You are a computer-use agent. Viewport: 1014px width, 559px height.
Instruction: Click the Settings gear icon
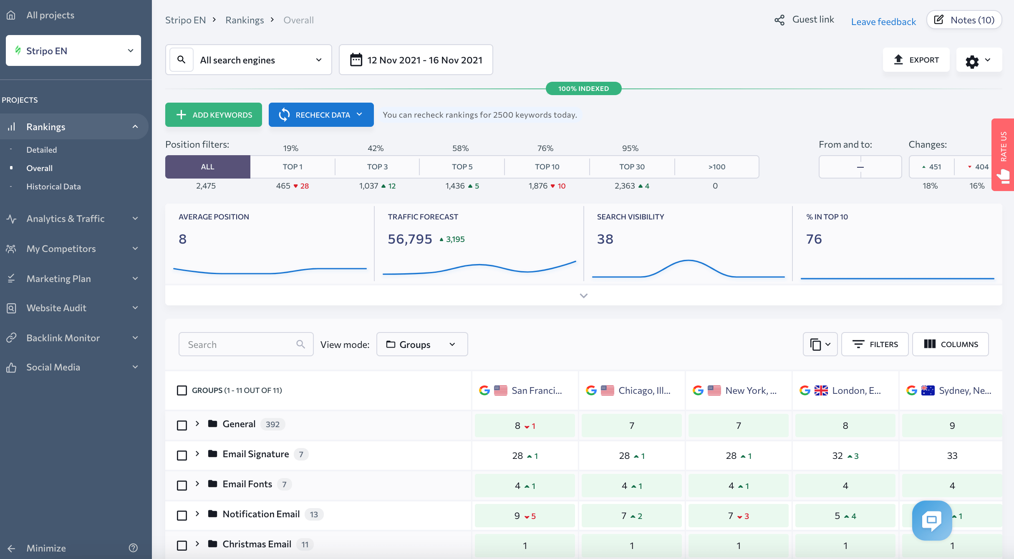[x=973, y=60]
